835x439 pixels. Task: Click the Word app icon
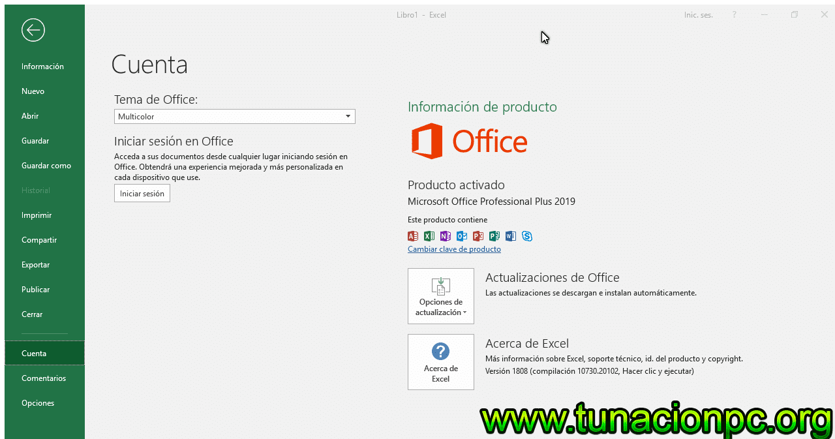click(511, 236)
